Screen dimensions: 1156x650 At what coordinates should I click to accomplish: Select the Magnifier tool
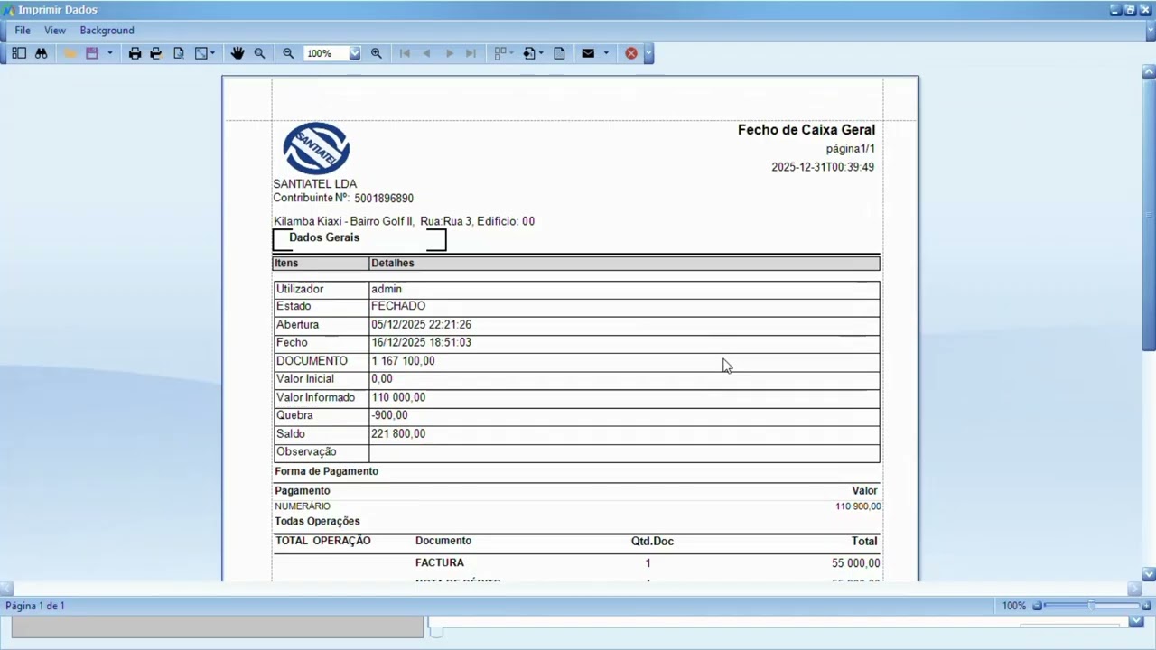(x=259, y=53)
